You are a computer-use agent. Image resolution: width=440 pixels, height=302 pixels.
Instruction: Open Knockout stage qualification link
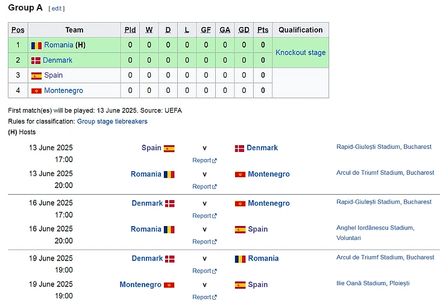click(300, 52)
